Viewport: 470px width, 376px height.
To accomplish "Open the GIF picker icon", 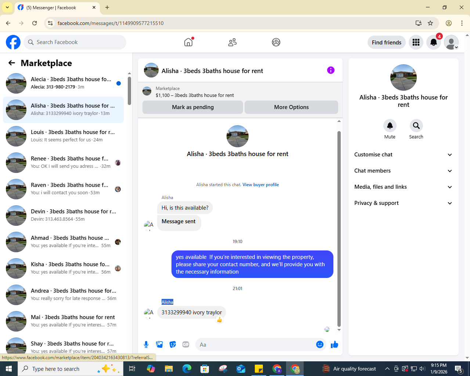I will tap(186, 344).
